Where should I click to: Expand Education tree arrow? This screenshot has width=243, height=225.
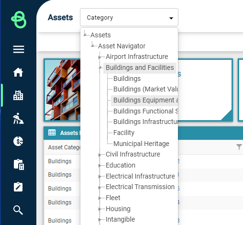click(x=99, y=166)
